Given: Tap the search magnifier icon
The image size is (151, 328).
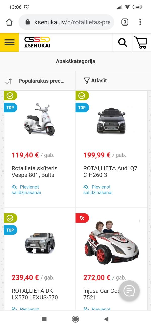Looking at the screenshot, I should click(x=123, y=42).
